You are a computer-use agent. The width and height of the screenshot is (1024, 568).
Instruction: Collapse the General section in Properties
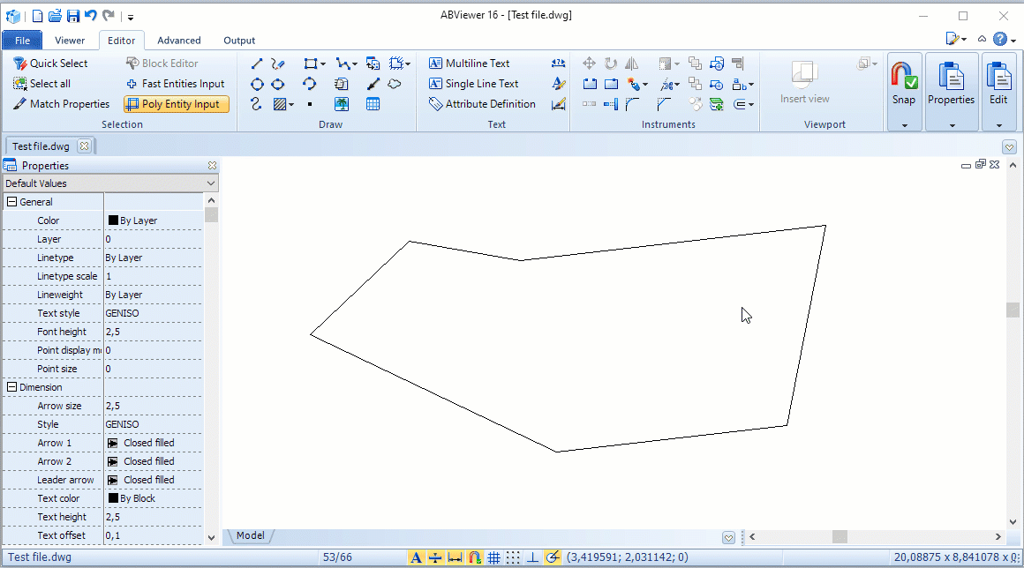[9, 201]
